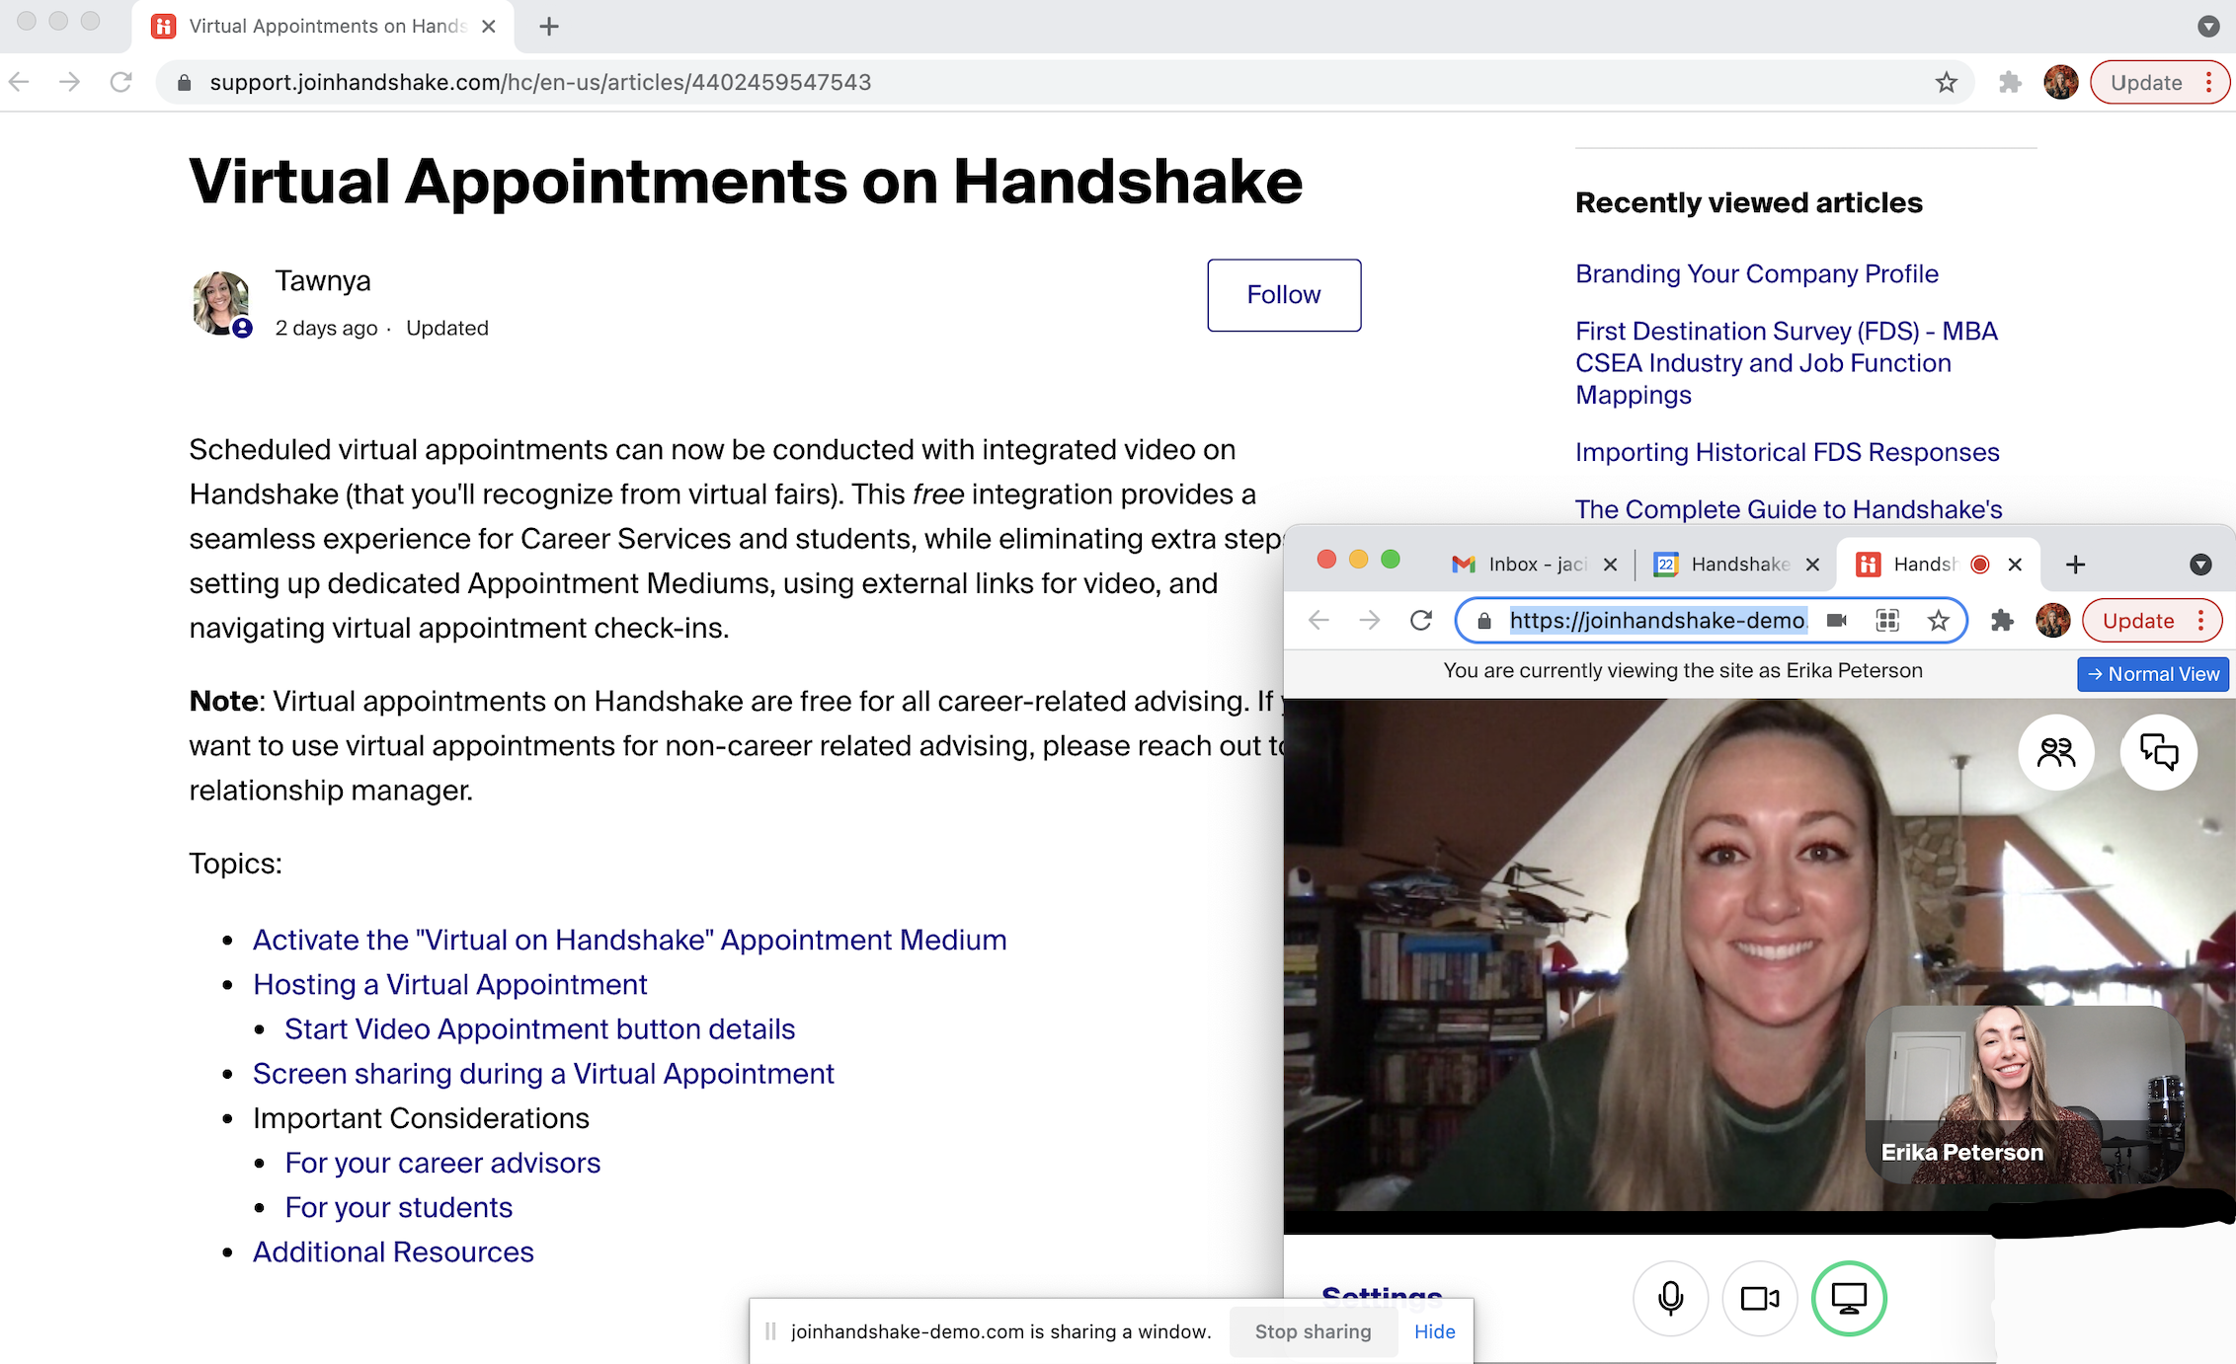Open participants panel in video call
Image resolution: width=2236 pixels, height=1364 pixels.
tap(2056, 752)
